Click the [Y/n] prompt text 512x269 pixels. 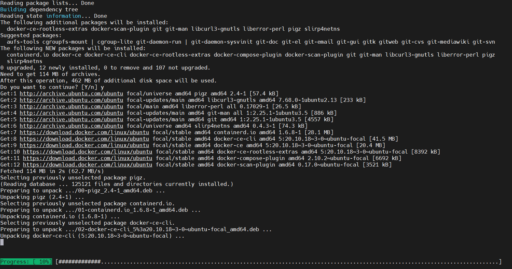[x=89, y=87]
